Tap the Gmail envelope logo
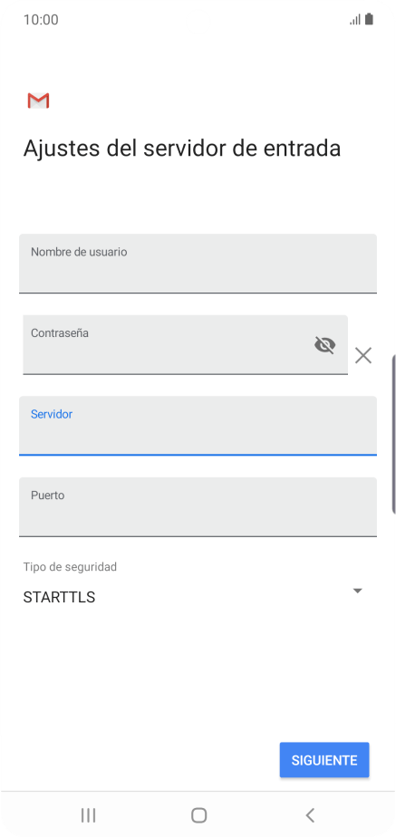396x837 pixels. pyautogui.click(x=38, y=101)
